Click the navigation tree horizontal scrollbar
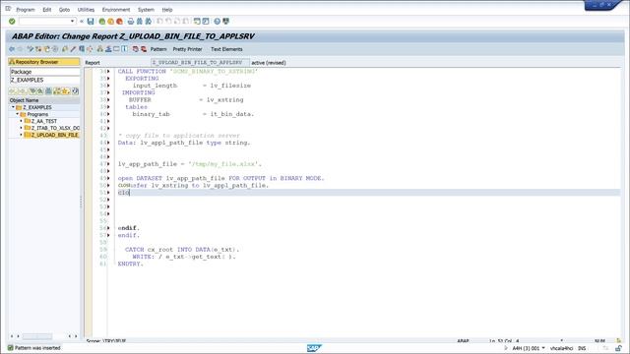The height and width of the screenshot is (354, 630). point(37,336)
